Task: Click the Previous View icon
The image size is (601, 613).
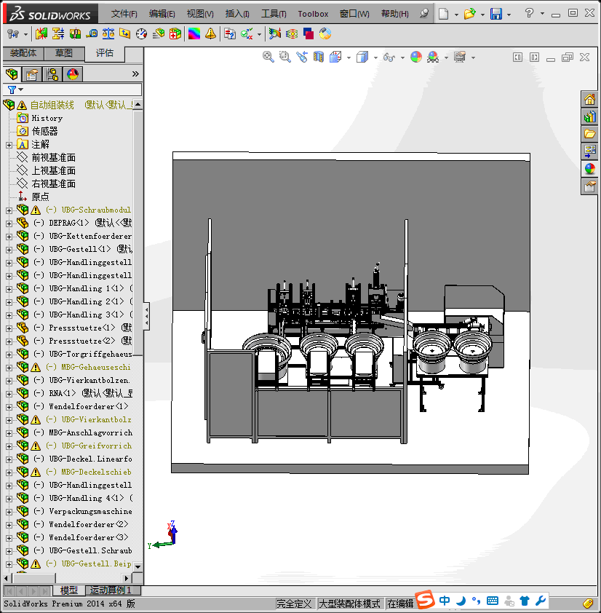Action: [302, 57]
